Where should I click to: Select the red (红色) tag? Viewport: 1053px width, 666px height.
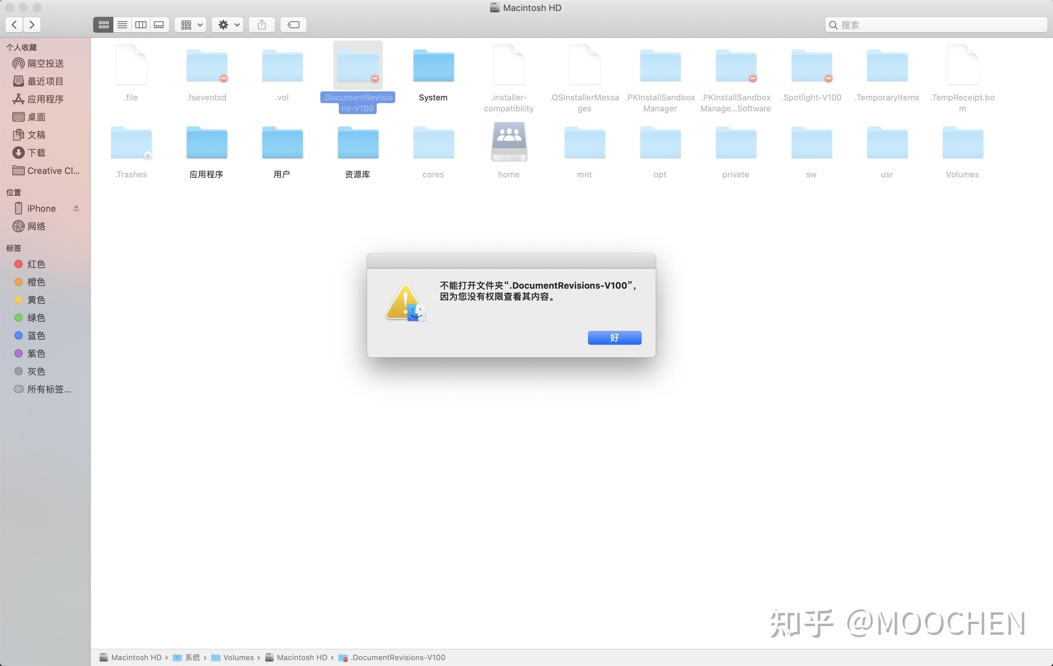click(36, 264)
